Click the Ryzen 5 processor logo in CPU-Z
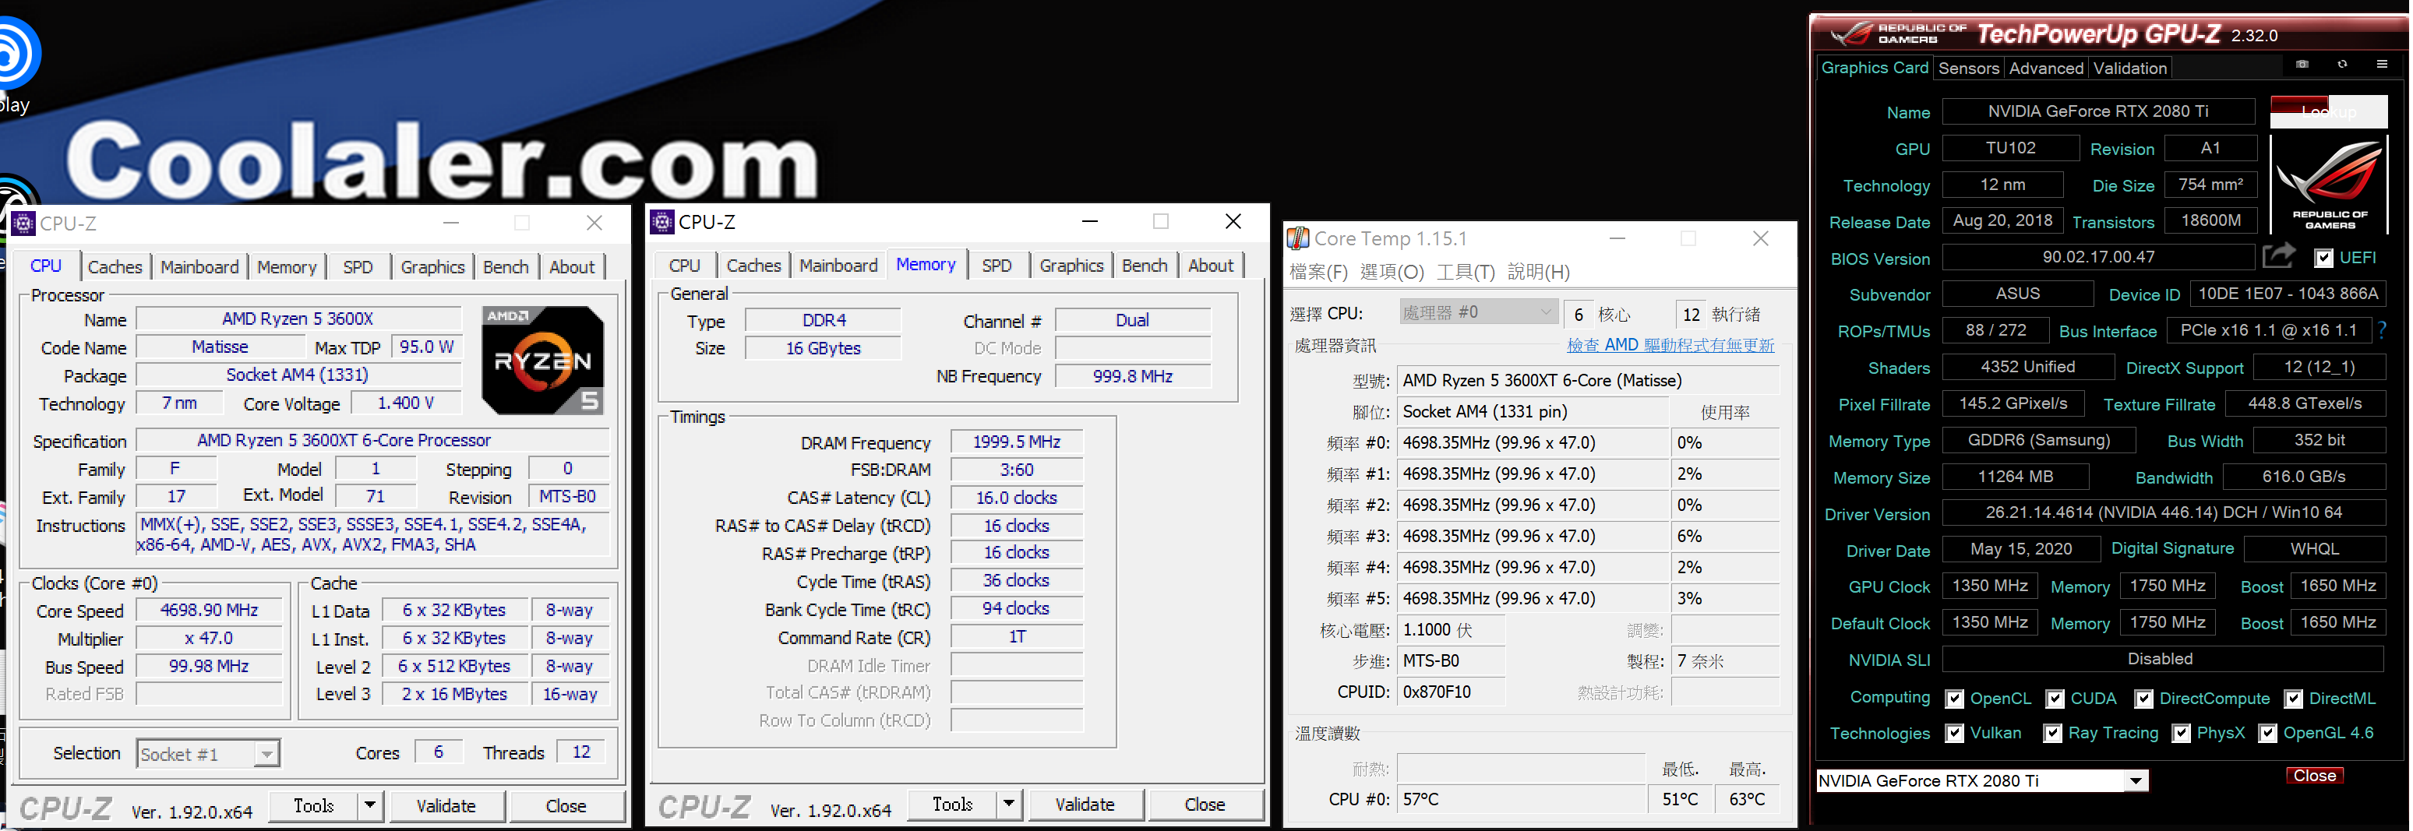2413x831 pixels. [542, 361]
